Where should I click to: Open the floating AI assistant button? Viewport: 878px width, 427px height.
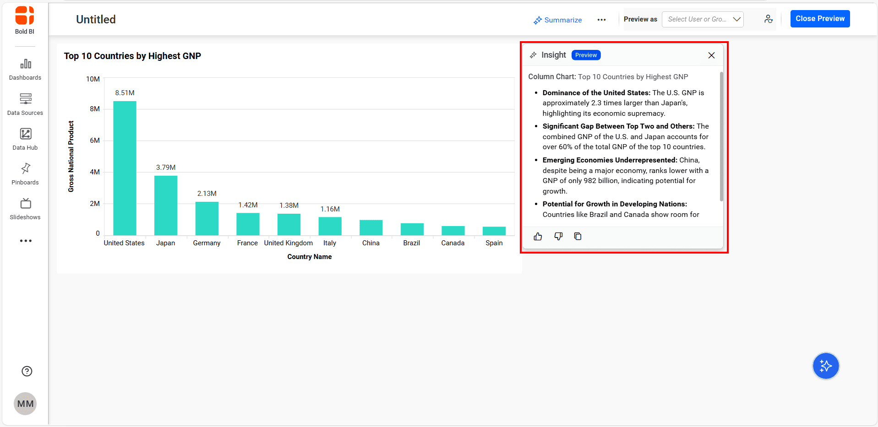[x=825, y=366]
